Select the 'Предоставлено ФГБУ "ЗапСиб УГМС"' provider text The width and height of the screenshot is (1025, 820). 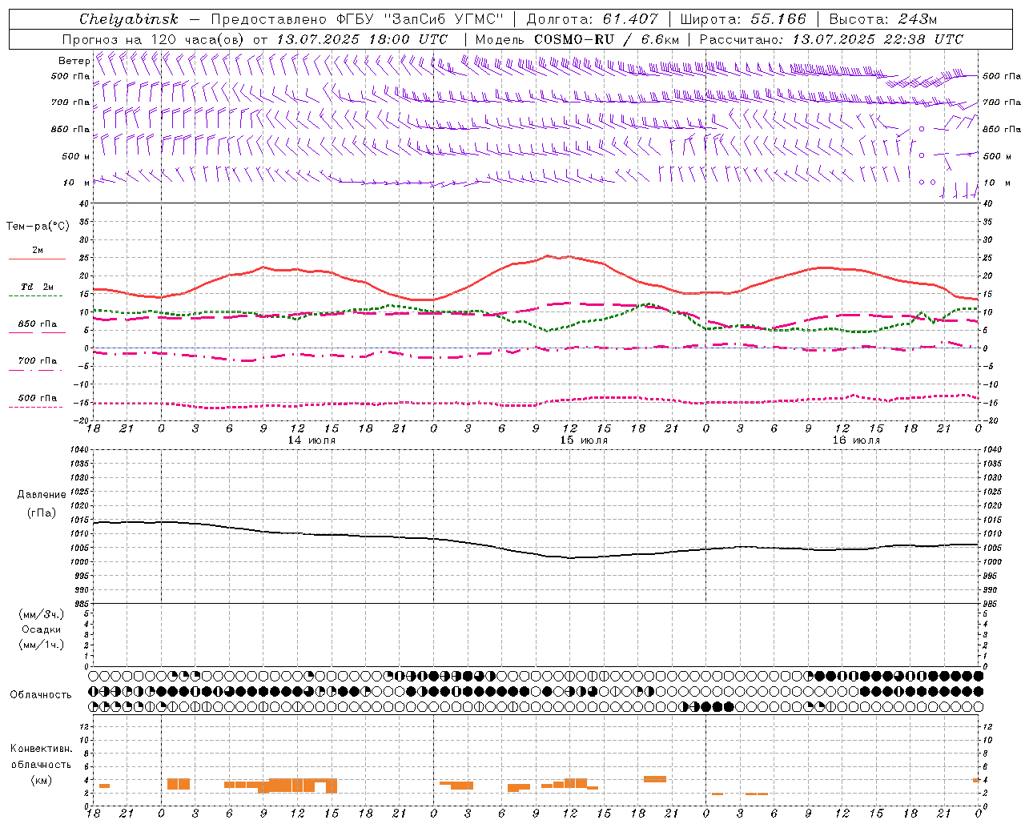click(x=357, y=19)
